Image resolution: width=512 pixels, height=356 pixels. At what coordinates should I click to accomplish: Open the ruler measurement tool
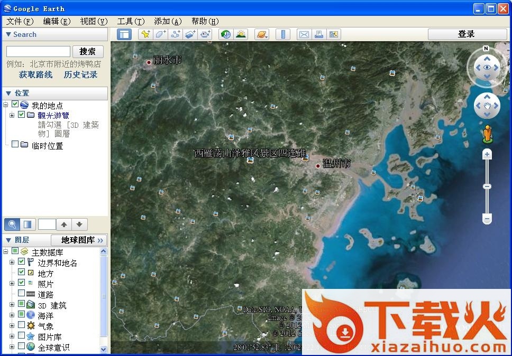click(x=283, y=34)
